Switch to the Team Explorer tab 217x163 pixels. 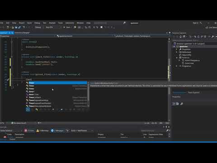[x=193, y=92]
